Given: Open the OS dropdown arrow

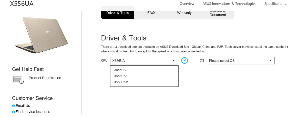Looking at the screenshot, I should click(x=270, y=61).
